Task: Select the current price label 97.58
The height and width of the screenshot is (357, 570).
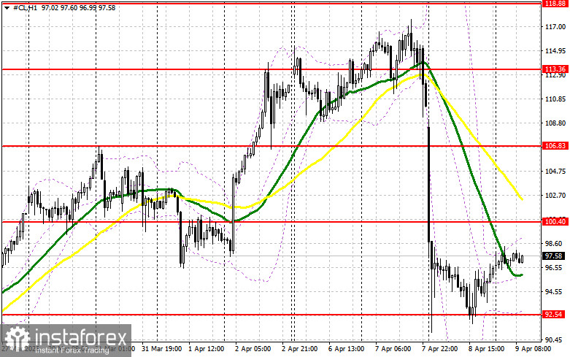Action: [x=555, y=256]
